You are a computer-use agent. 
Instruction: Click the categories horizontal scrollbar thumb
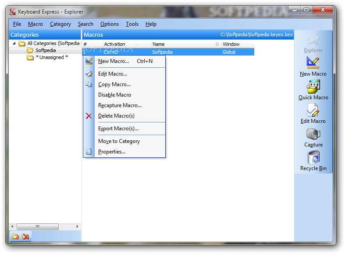tap(38, 226)
